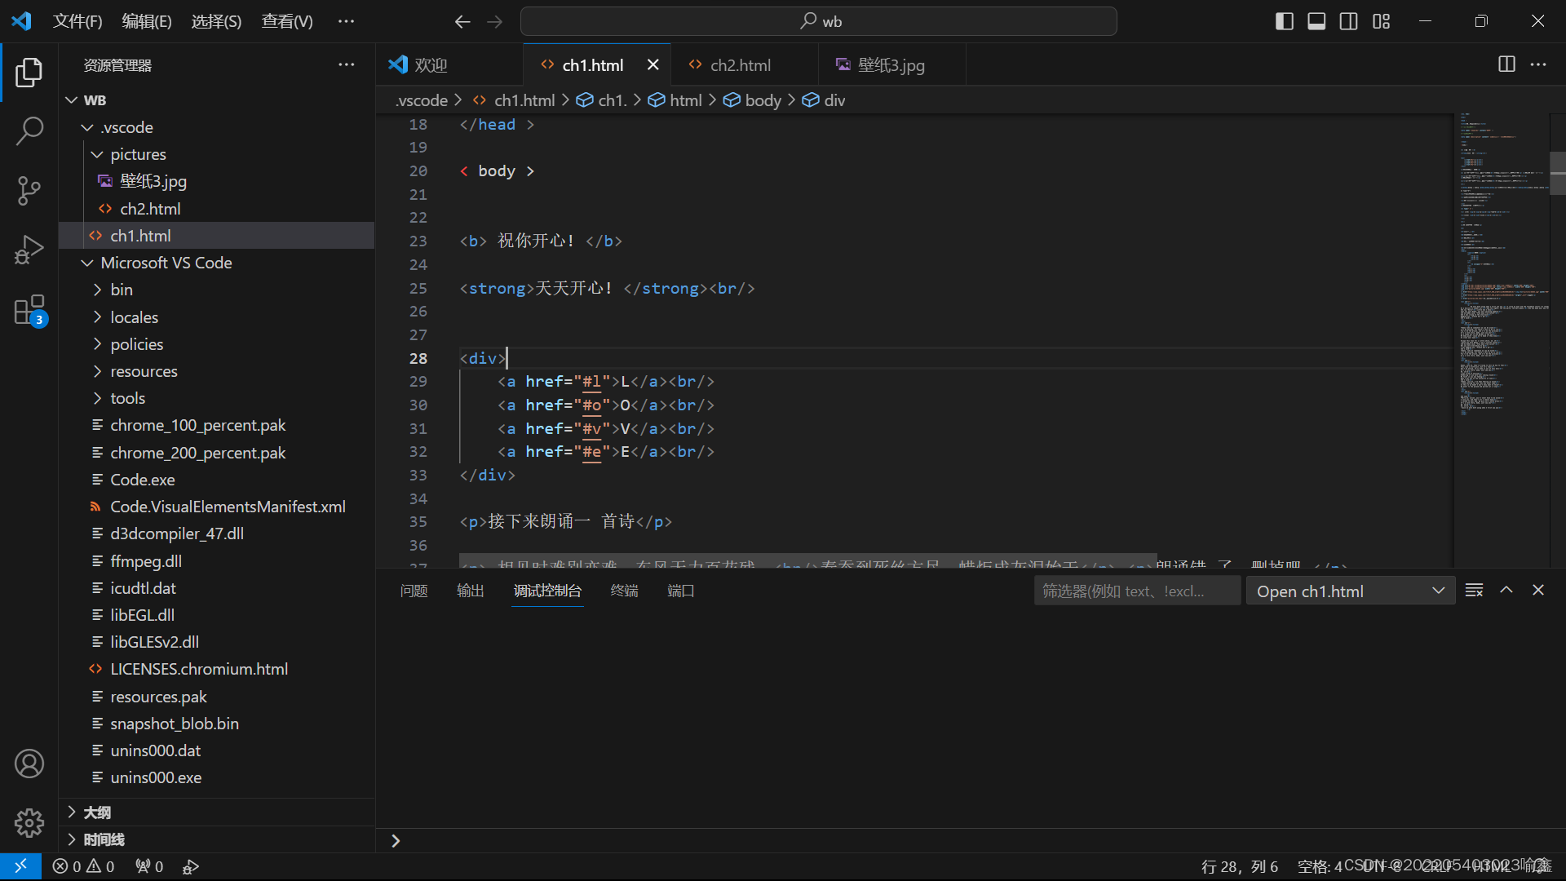This screenshot has width=1566, height=881.
Task: Open the Search view in activity bar
Action: point(29,131)
